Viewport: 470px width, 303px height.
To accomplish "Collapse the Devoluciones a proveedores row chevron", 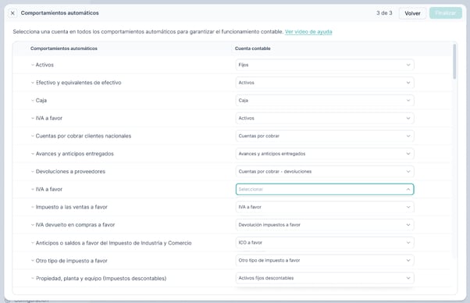I will point(32,172).
